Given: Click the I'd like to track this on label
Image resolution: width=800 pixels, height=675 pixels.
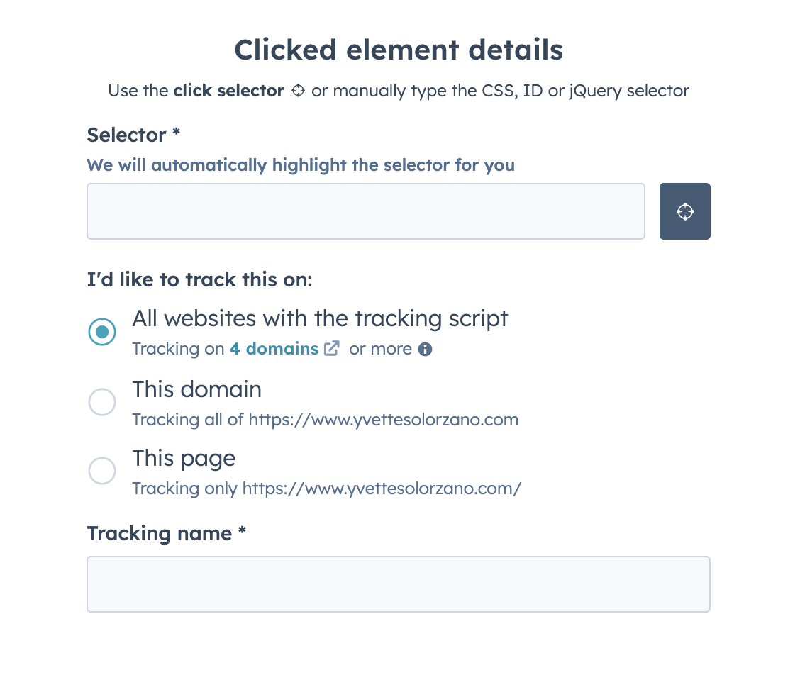Looking at the screenshot, I should pyautogui.click(x=199, y=279).
